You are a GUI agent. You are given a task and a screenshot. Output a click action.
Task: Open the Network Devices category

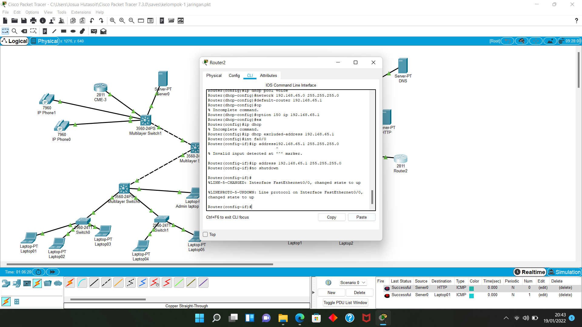coord(6,283)
